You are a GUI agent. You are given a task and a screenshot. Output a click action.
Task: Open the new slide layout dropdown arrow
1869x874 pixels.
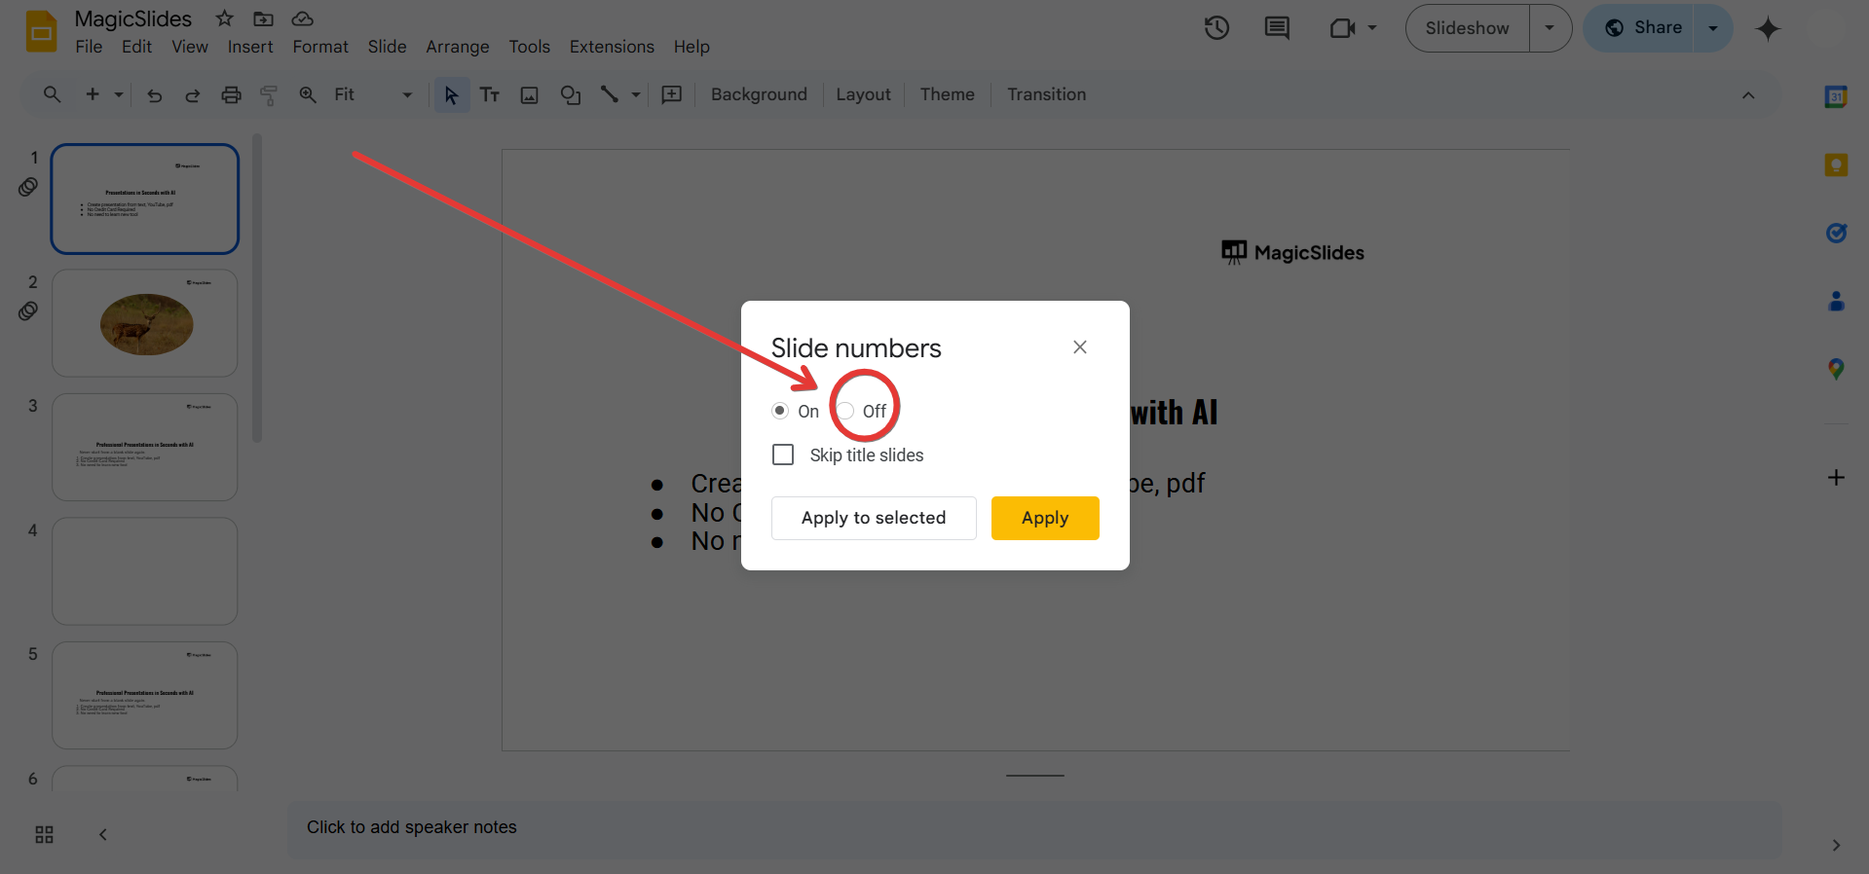119,94
